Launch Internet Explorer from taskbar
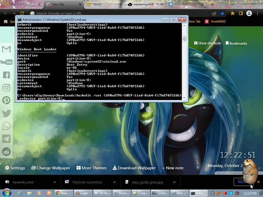263x197 pixels. click(20, 193)
